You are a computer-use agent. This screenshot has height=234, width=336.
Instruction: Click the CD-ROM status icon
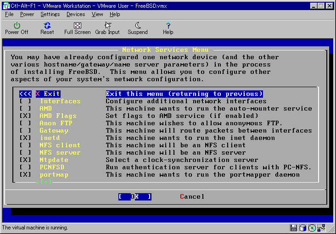(x=312, y=228)
